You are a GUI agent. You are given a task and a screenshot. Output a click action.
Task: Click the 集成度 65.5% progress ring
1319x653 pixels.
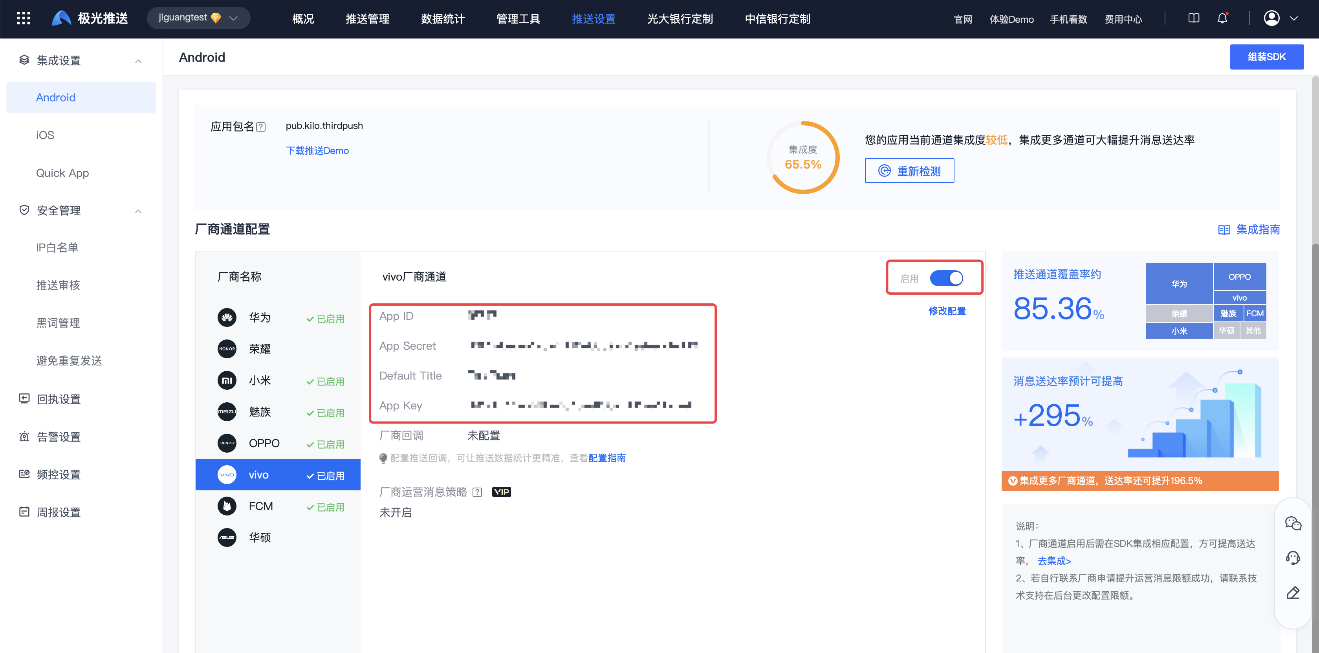pyautogui.click(x=802, y=157)
